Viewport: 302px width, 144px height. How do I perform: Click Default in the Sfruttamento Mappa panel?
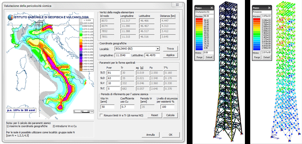(209, 57)
